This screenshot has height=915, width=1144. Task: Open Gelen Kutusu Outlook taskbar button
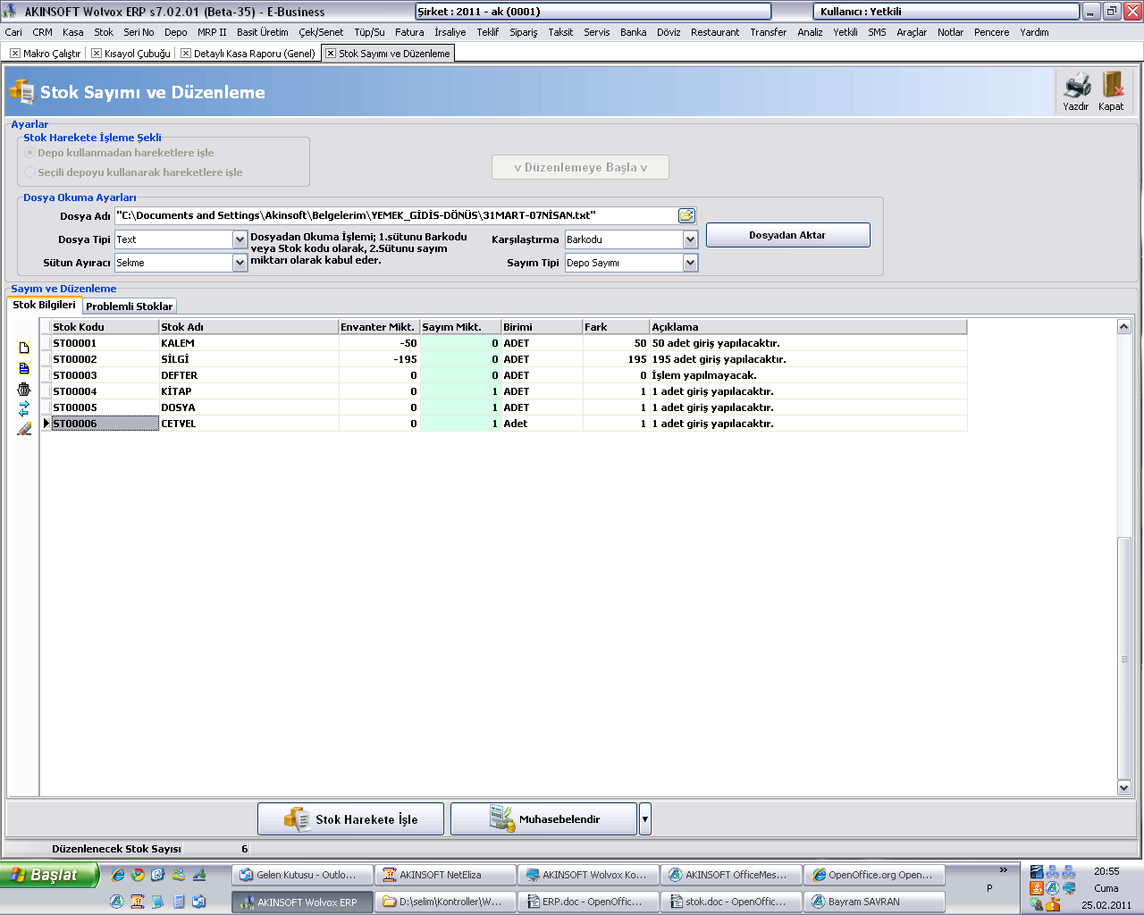(x=302, y=875)
